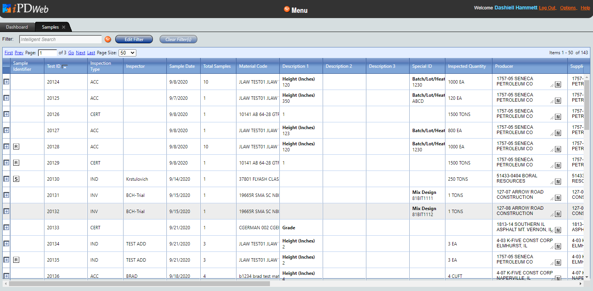593x291 pixels.
Task: Go to the Next page link
Action: pos(81,53)
